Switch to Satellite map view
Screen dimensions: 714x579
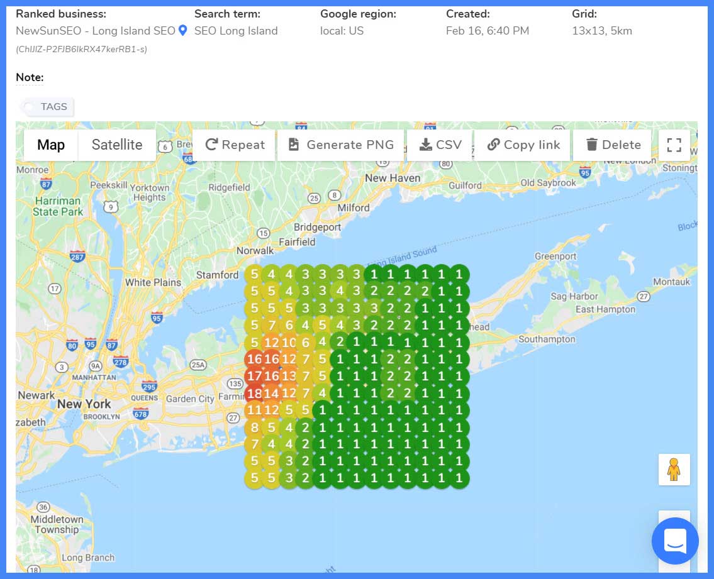click(x=117, y=145)
